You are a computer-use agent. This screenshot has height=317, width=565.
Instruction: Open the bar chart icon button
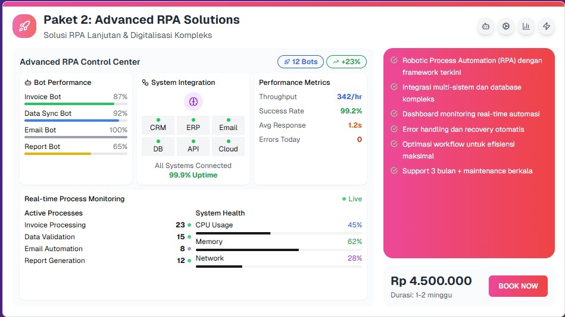[526, 26]
